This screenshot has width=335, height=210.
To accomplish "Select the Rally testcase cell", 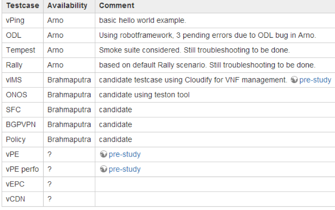I will [x=22, y=65].
